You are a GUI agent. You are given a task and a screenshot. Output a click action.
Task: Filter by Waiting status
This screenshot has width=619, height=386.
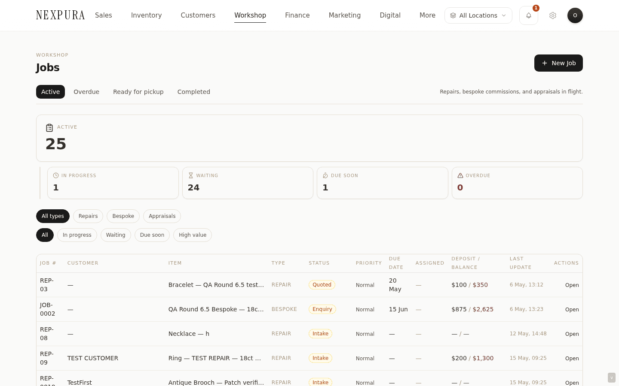pyautogui.click(x=116, y=235)
